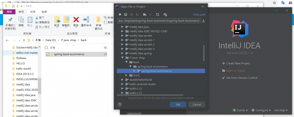Switch to the 檢視 (View) ribbon tab
The width and height of the screenshot is (294, 117).
pyautogui.click(x=44, y=12)
